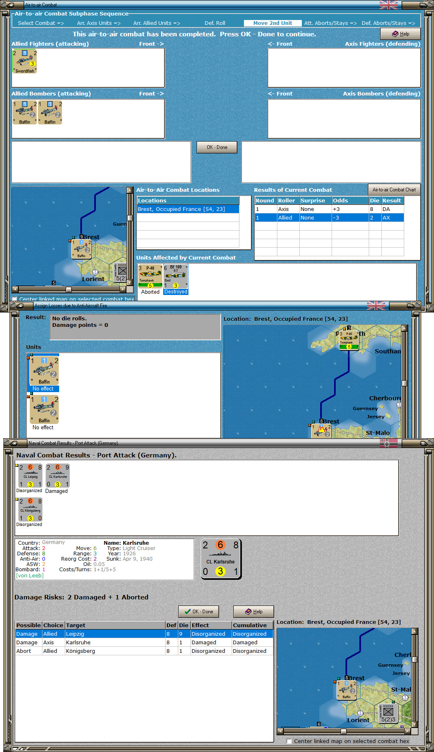This screenshot has width=434, height=752.
Task: Click the 'Def. Roll' subphase step
Action: tap(215, 23)
